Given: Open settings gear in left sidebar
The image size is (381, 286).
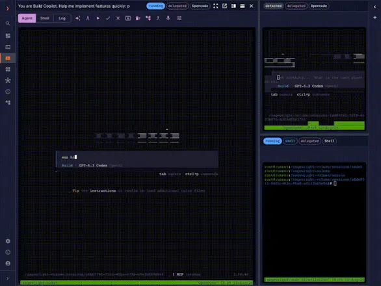Looking at the screenshot, I should (x=8, y=240).
